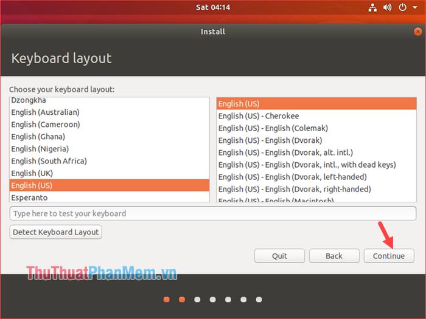The width and height of the screenshot is (426, 319).
Task: Click Detect Keyboard Layout button
Action: (x=56, y=232)
